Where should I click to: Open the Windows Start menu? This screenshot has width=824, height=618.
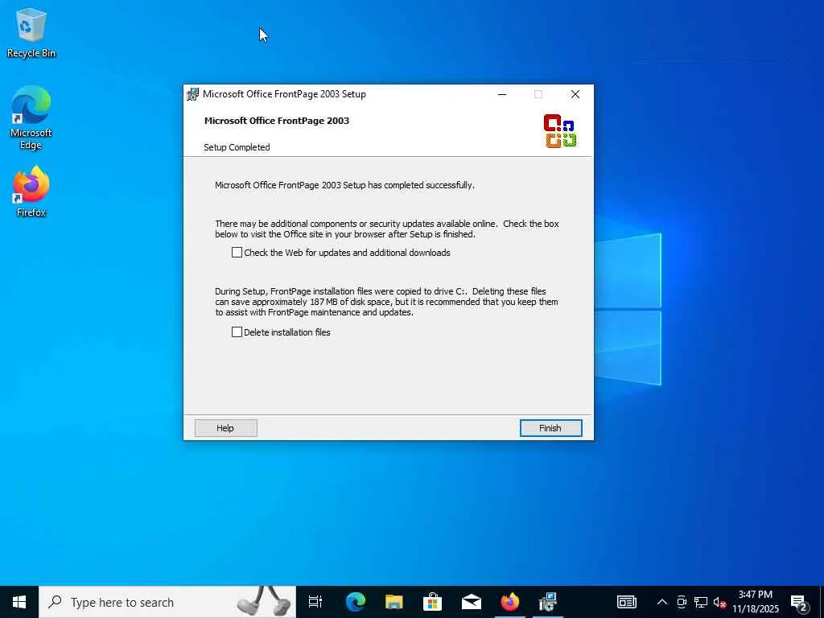coord(19,602)
